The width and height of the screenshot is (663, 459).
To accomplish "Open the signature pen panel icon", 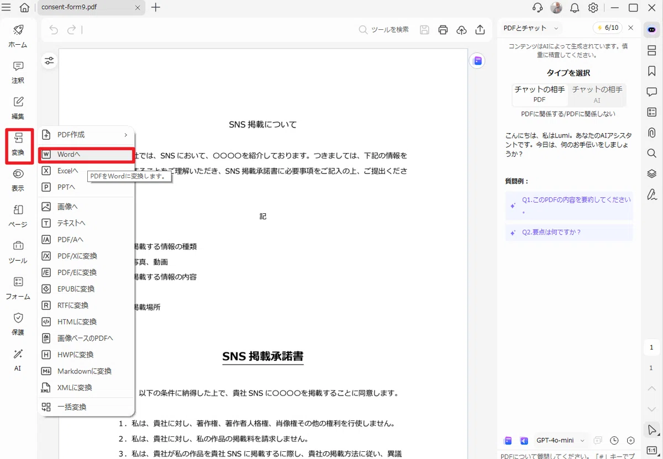I will click(x=651, y=194).
